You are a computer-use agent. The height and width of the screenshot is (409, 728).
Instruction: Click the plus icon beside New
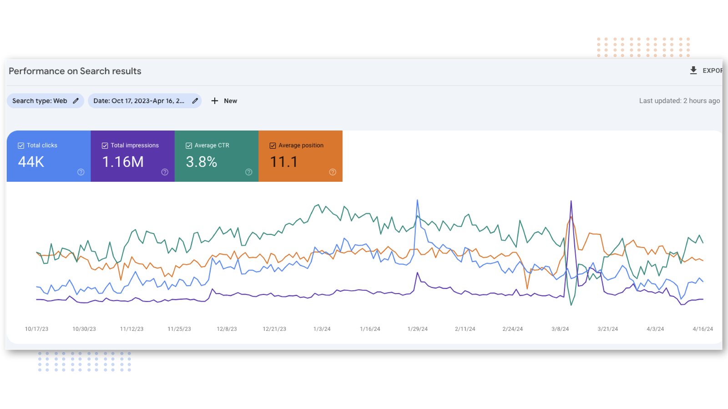[x=215, y=101]
